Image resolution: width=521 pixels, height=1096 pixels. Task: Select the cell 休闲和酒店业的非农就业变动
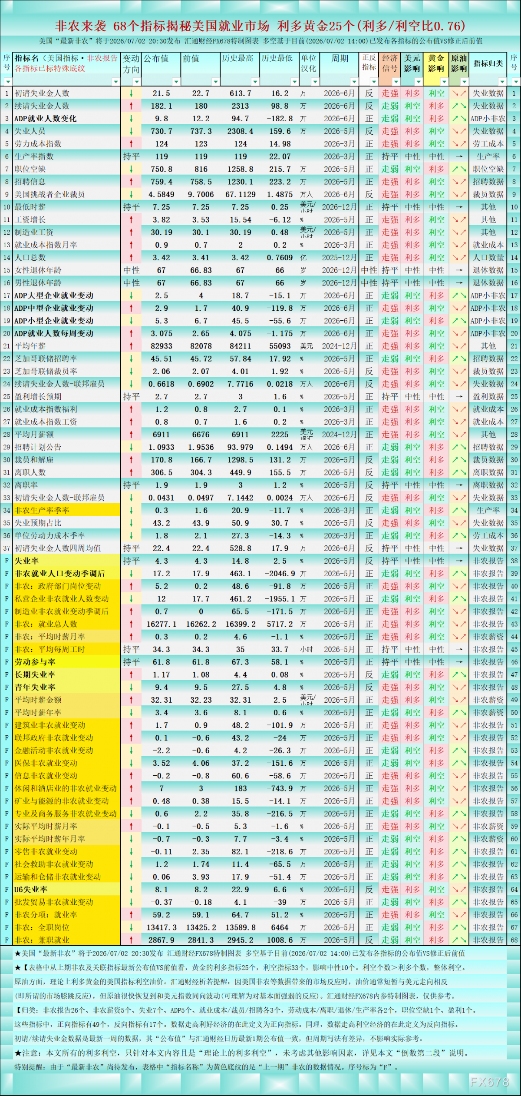tap(66, 788)
